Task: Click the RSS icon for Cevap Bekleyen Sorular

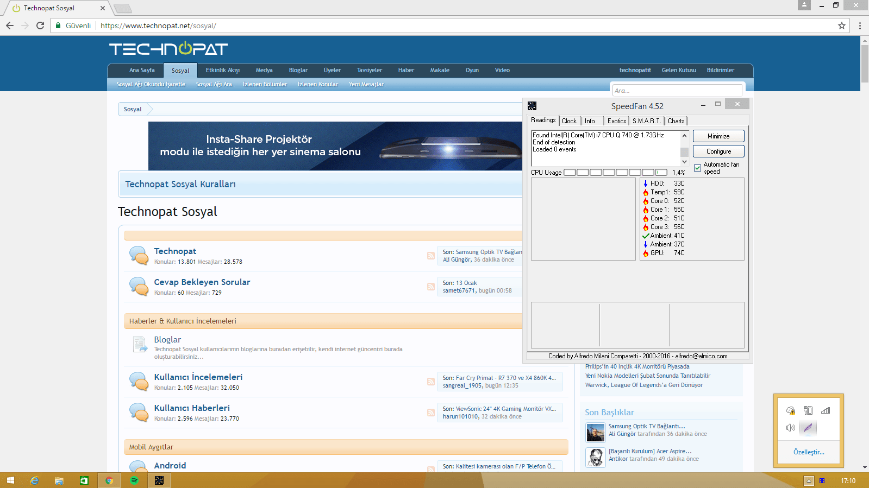Action: pyautogui.click(x=431, y=287)
